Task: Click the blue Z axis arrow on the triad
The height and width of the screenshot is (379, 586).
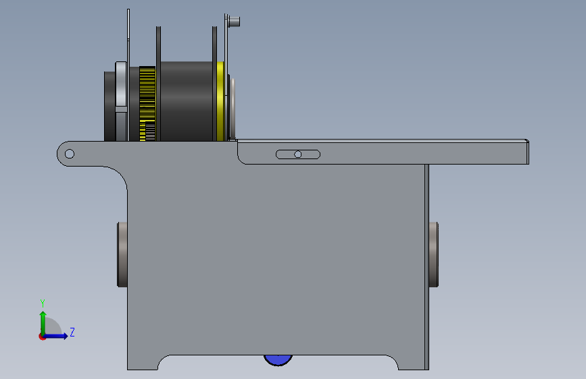Action: coord(56,336)
